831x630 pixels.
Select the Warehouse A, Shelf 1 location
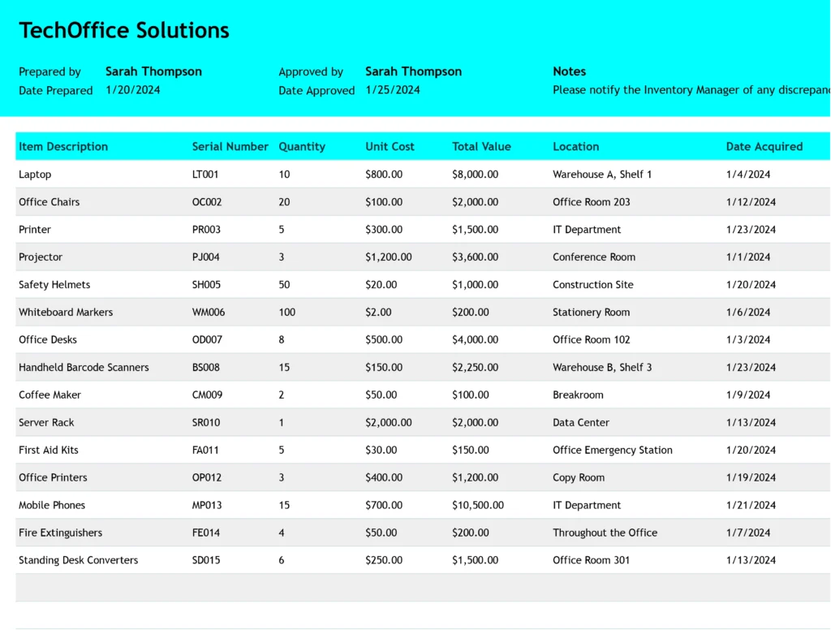602,175
